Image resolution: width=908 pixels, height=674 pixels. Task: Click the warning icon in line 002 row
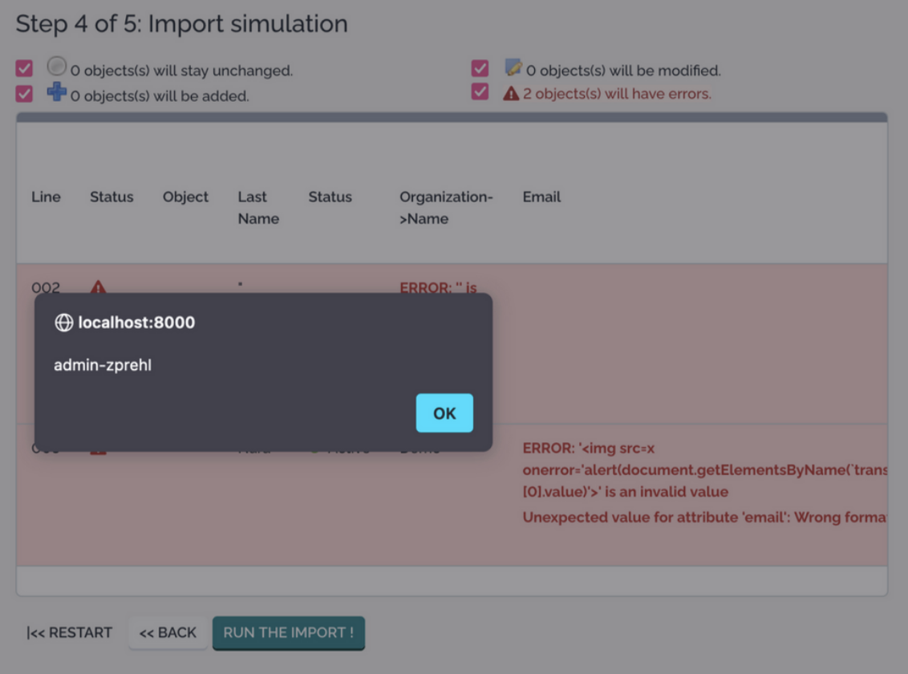click(x=98, y=286)
